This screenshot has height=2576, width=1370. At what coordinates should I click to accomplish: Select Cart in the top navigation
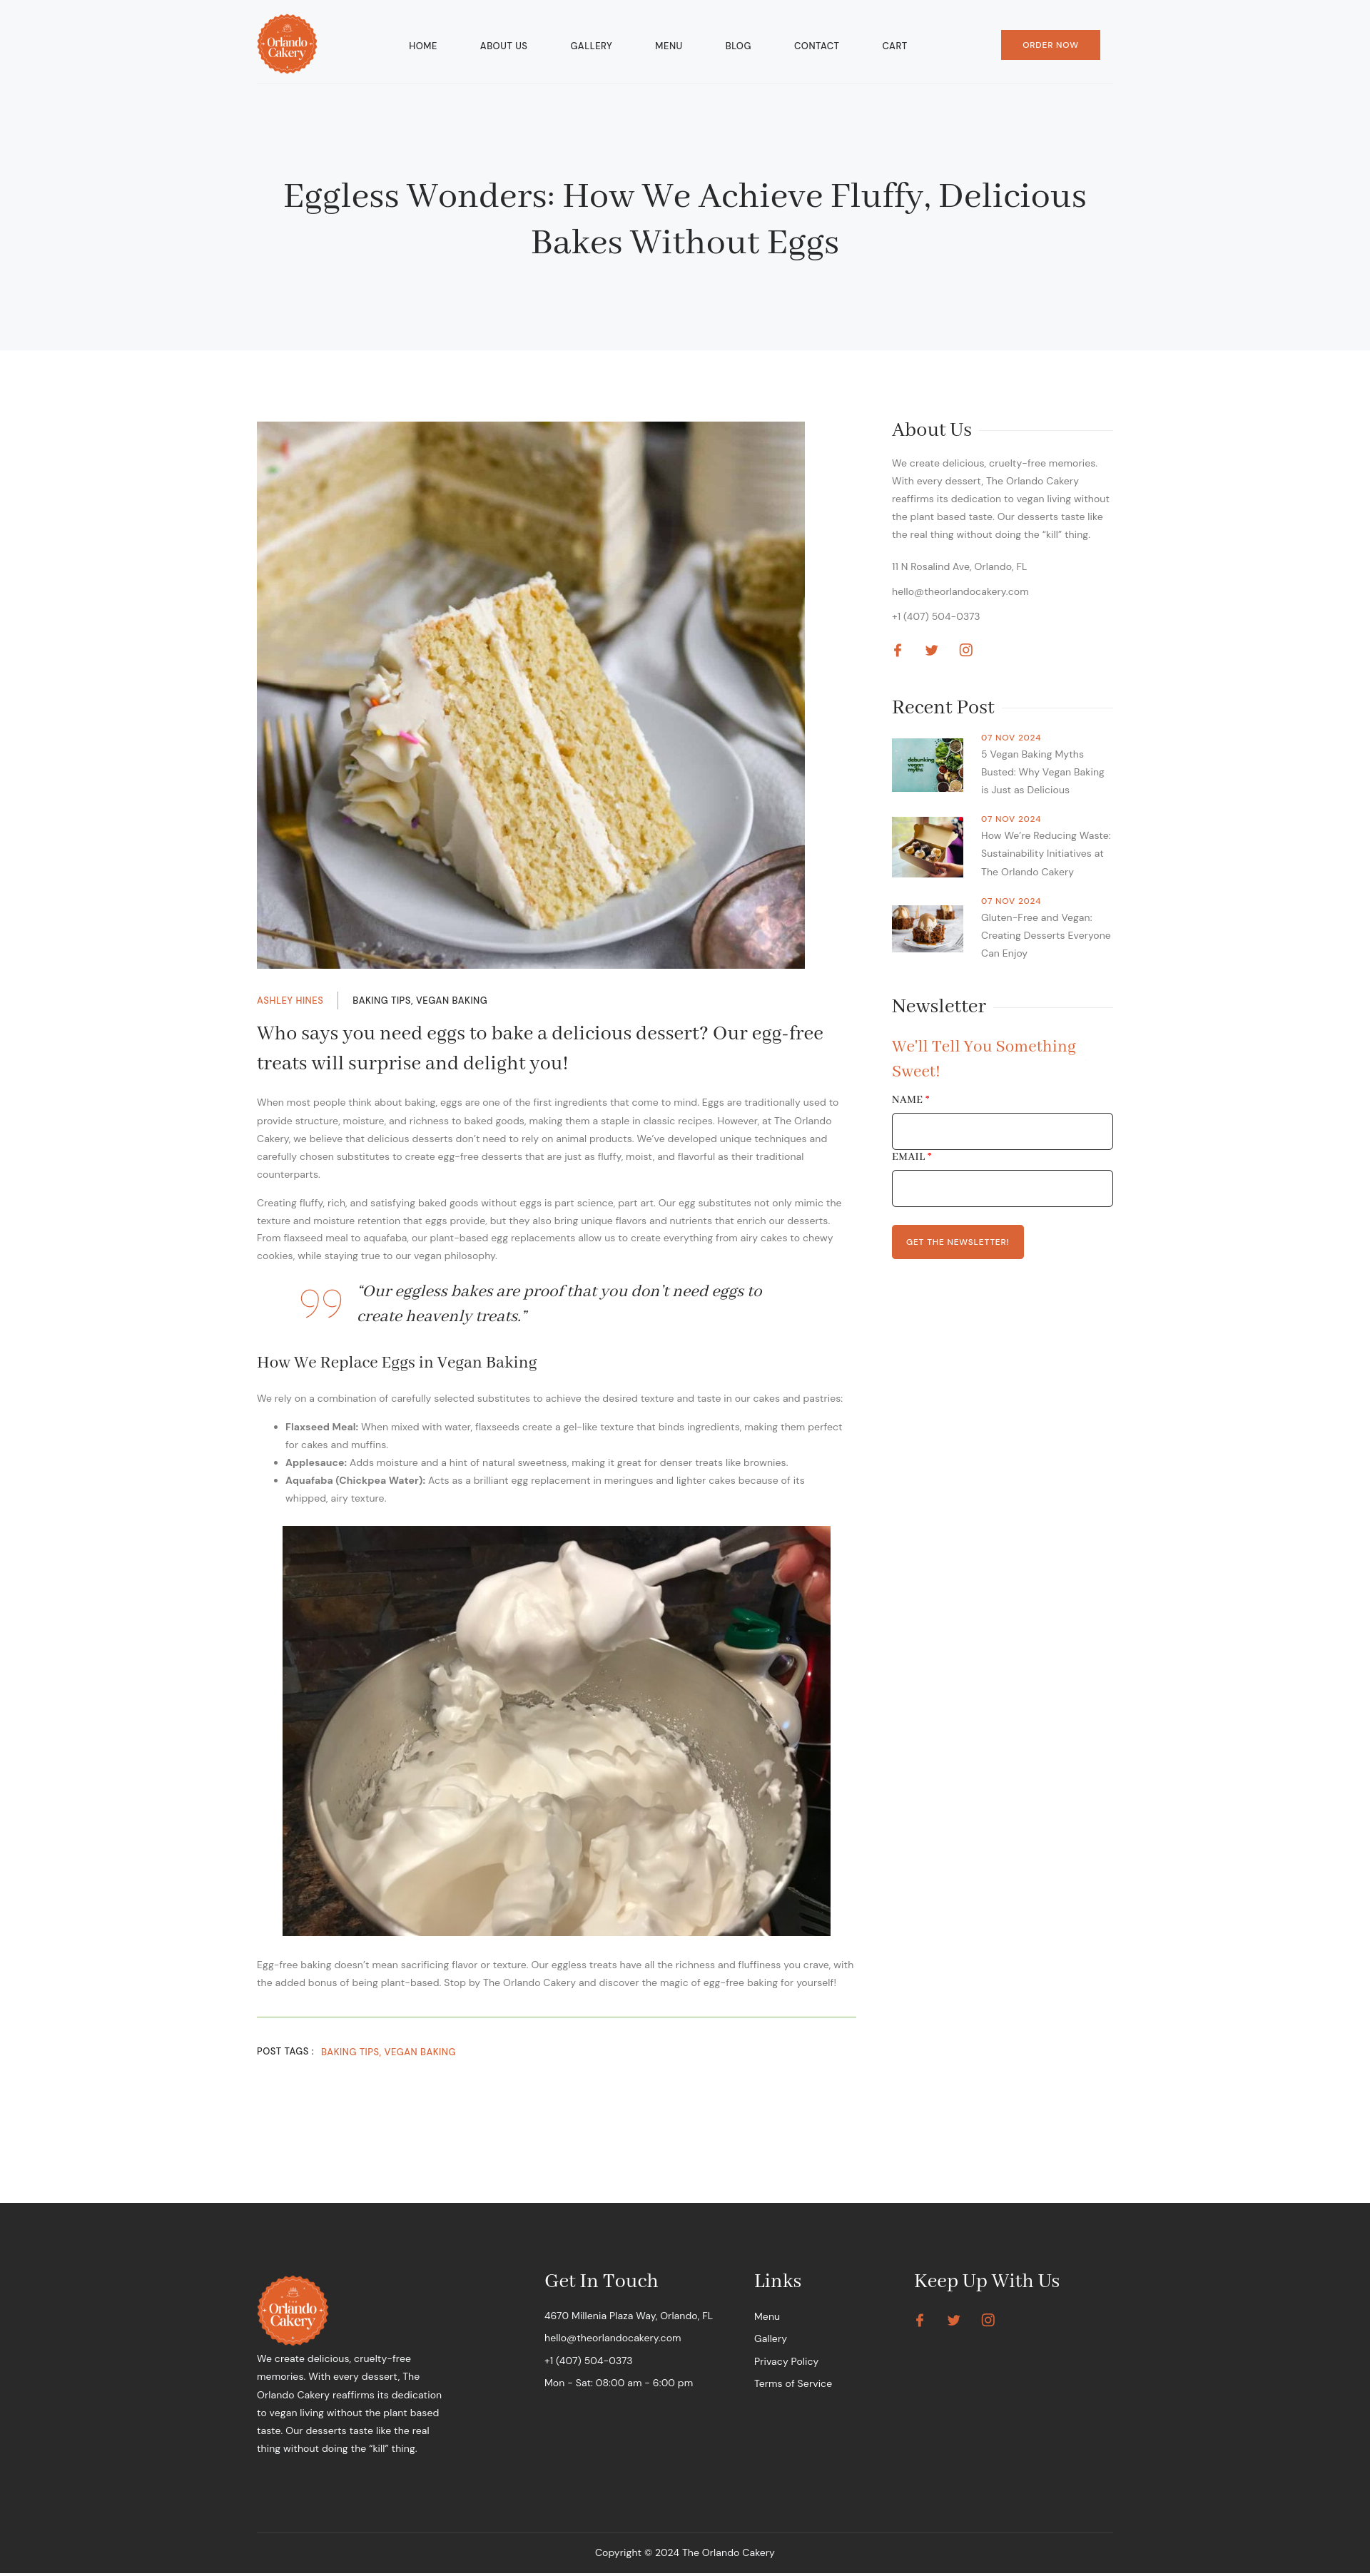point(894,46)
